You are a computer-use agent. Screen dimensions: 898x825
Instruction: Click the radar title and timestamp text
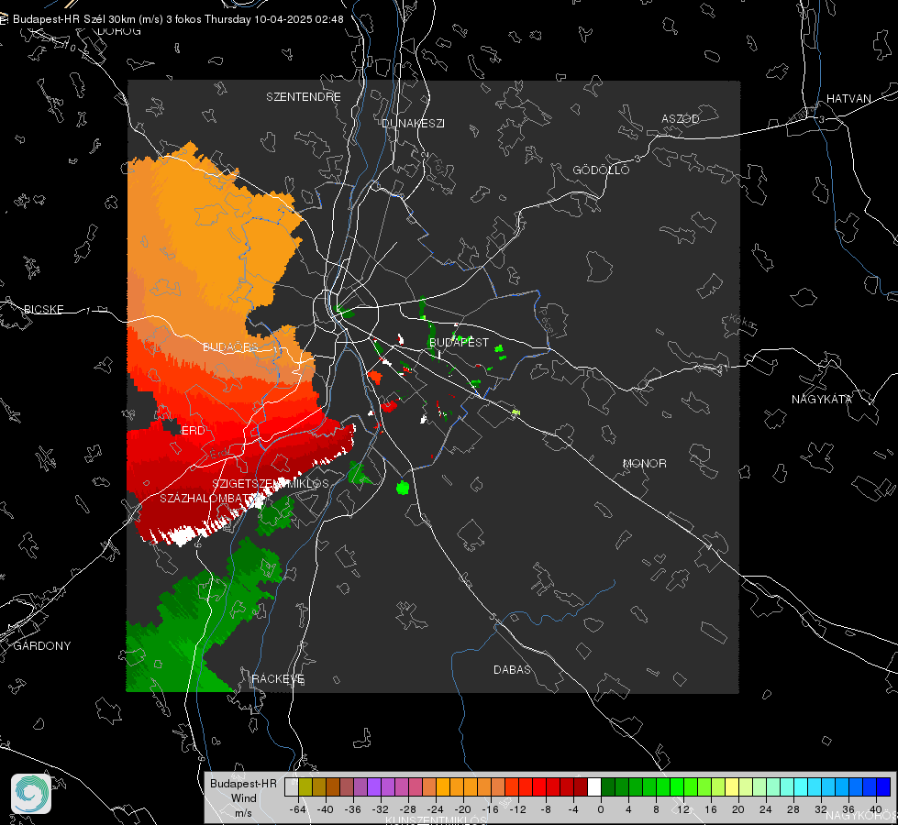(178, 19)
